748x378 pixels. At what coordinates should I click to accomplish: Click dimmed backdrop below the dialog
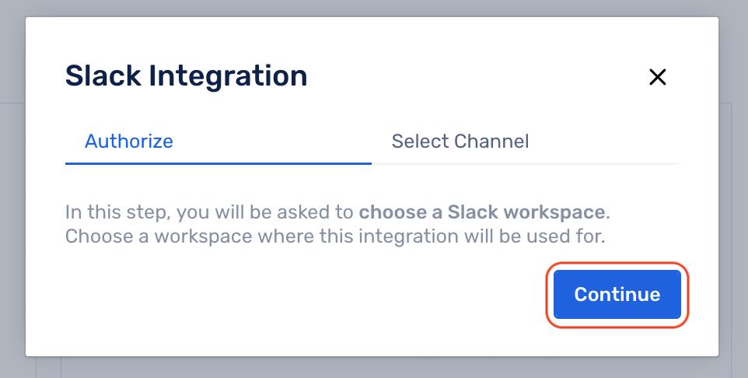372,367
